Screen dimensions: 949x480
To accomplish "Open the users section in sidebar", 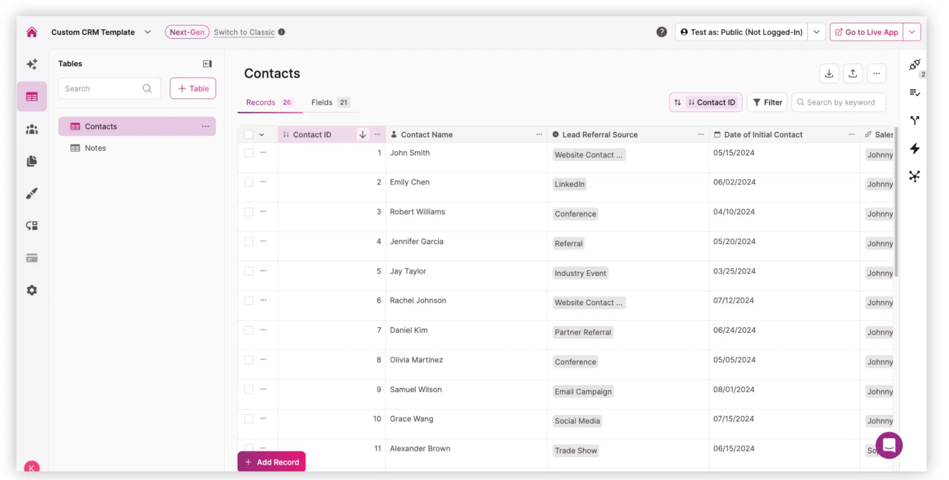I will point(32,129).
